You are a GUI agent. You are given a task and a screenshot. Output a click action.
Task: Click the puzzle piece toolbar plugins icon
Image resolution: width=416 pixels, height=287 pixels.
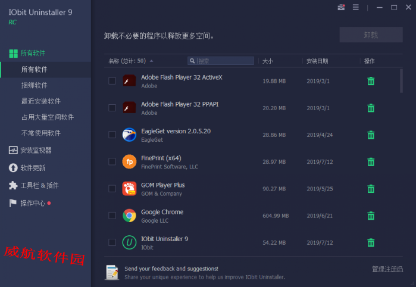coord(13,185)
